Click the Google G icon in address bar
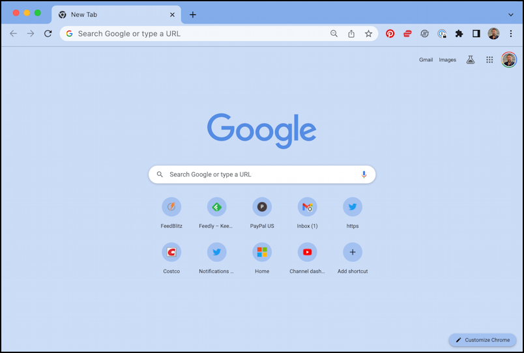The height and width of the screenshot is (353, 524). 69,34
